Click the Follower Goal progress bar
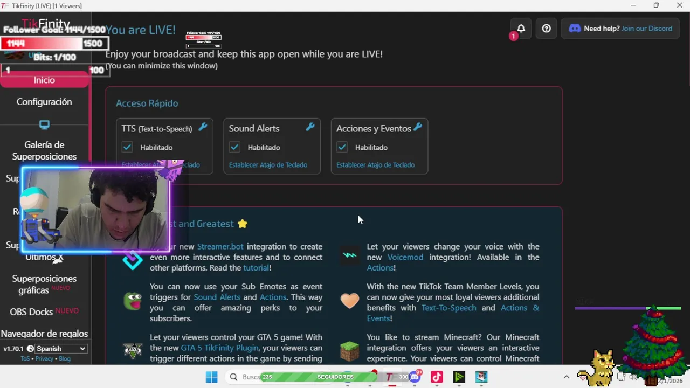 coord(54,44)
